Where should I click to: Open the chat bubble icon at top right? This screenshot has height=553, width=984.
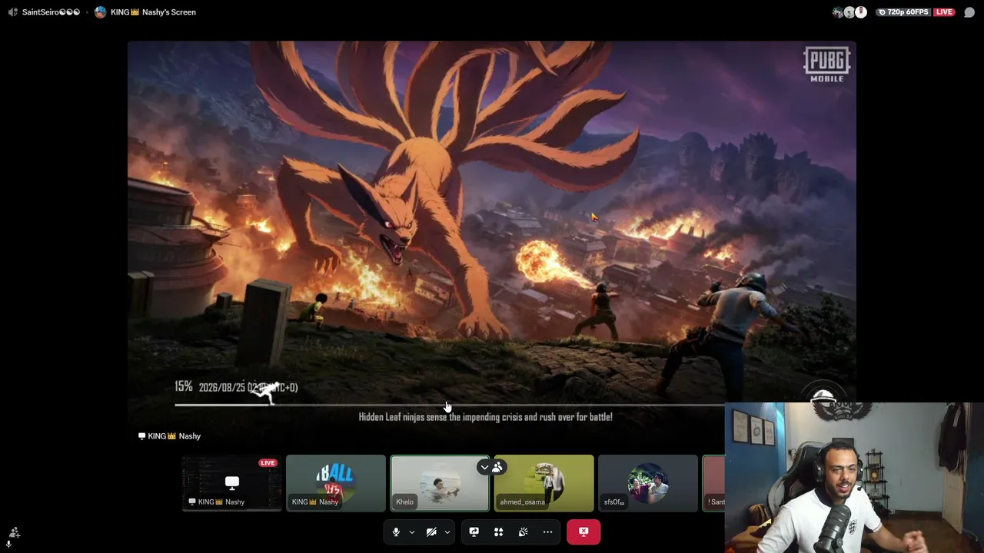pyautogui.click(x=969, y=12)
